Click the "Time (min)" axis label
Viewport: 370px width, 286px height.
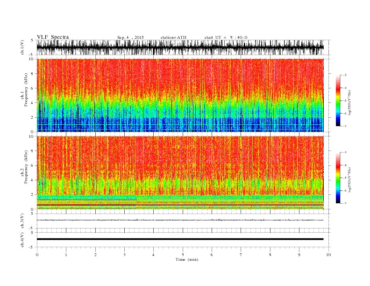[x=187, y=259]
